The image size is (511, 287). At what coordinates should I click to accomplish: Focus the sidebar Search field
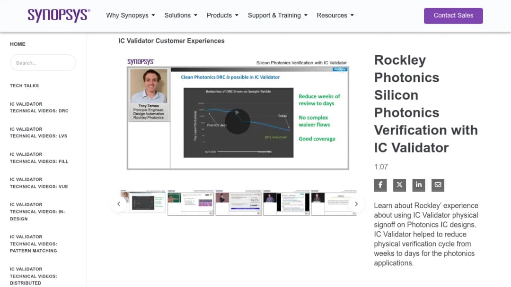coord(43,63)
